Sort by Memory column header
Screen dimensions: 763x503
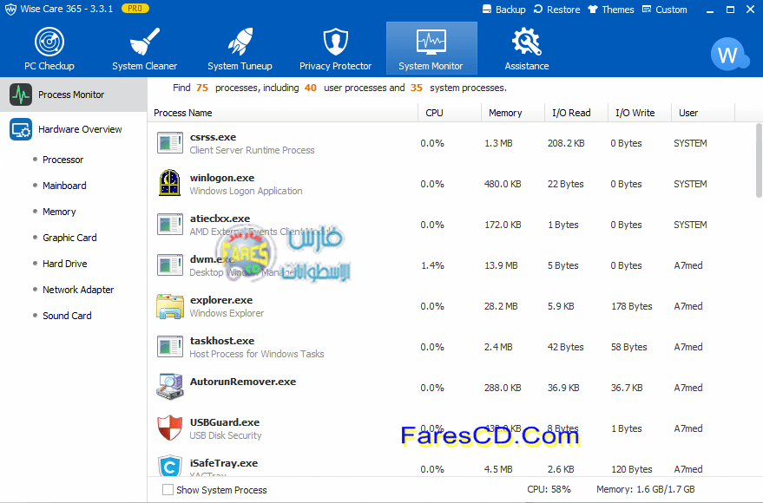pyautogui.click(x=512, y=113)
